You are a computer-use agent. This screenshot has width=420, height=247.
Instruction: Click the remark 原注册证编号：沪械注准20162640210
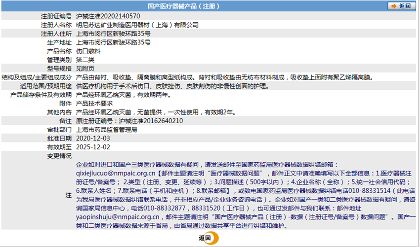129,121
